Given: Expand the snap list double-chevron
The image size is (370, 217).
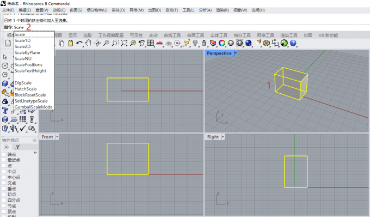Looking at the screenshot, I should click(35, 153).
